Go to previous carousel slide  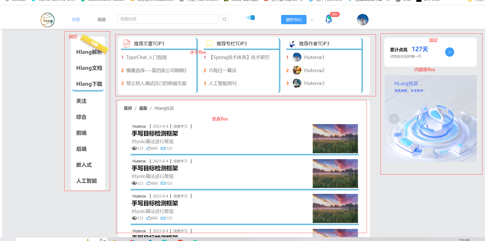[394, 119]
